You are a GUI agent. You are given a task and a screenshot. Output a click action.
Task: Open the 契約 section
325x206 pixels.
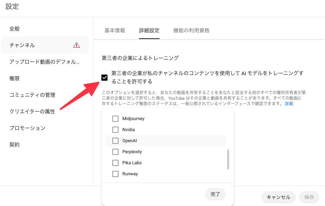tap(45, 145)
